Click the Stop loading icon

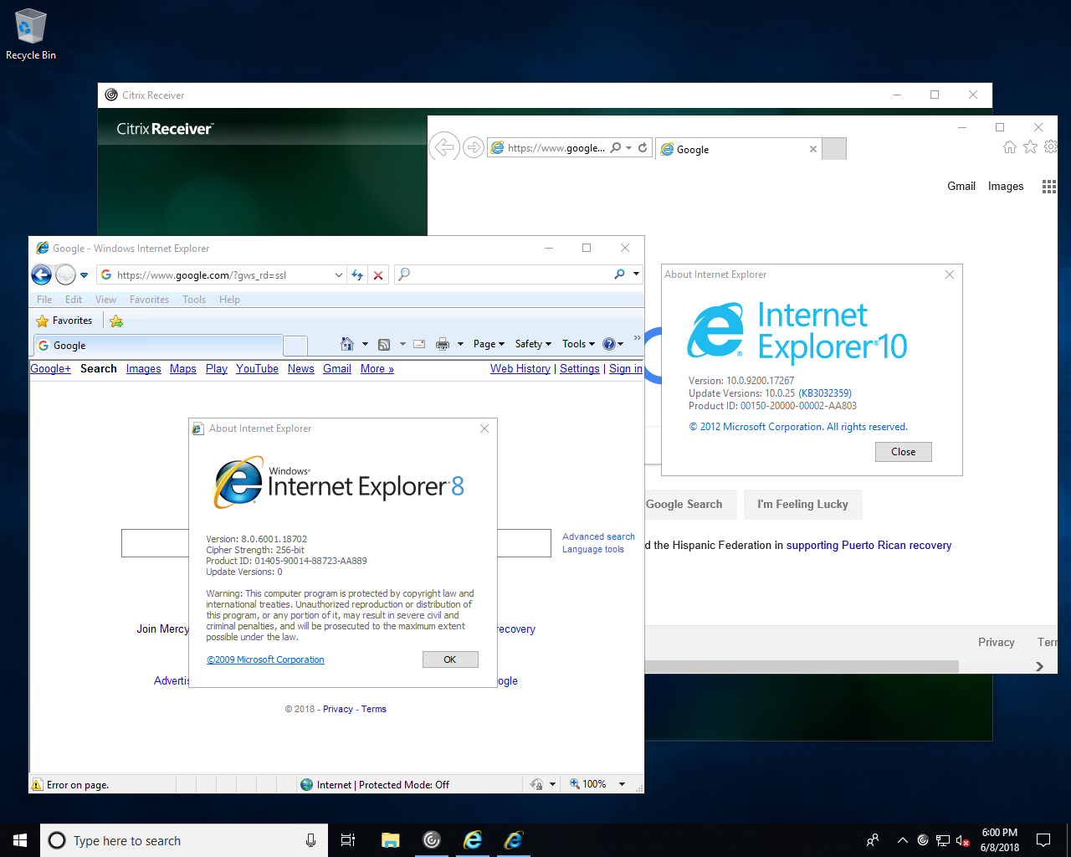378,275
